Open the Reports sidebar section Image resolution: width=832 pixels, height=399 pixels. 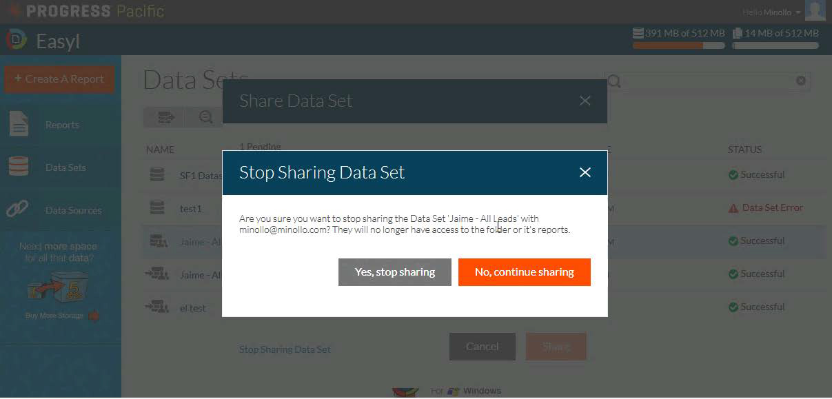61,125
